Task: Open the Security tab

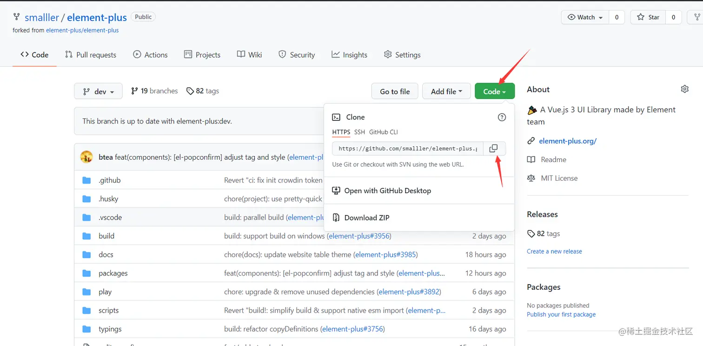Action: tap(297, 54)
